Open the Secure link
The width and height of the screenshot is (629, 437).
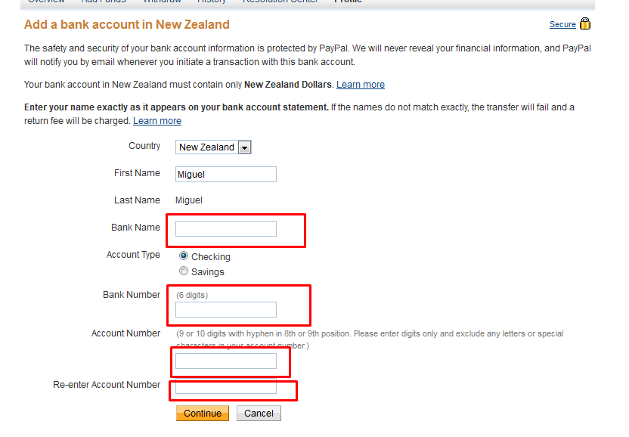tap(562, 25)
